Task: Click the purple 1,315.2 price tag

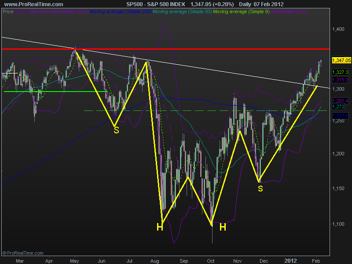Action: pos(340,80)
